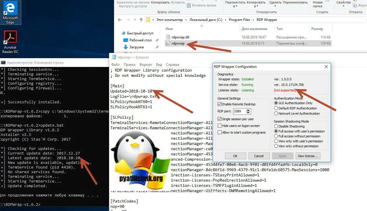367x211 pixels.
Task: Click the rdpwrap.dll file icon
Action: point(168,37)
